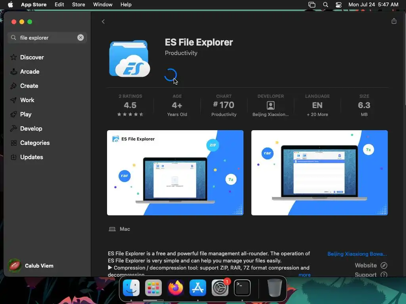Image resolution: width=406 pixels, height=304 pixels.
Task: Open Launchpad from the Dock
Action: click(153, 288)
